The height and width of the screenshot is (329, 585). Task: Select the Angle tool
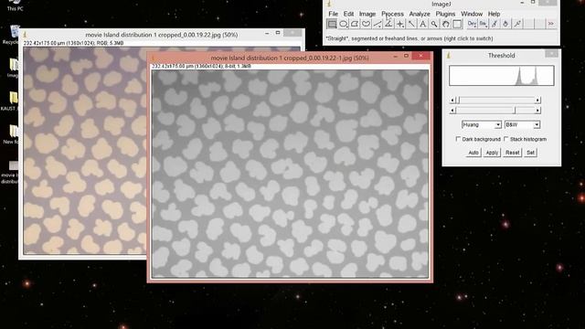[x=388, y=25]
